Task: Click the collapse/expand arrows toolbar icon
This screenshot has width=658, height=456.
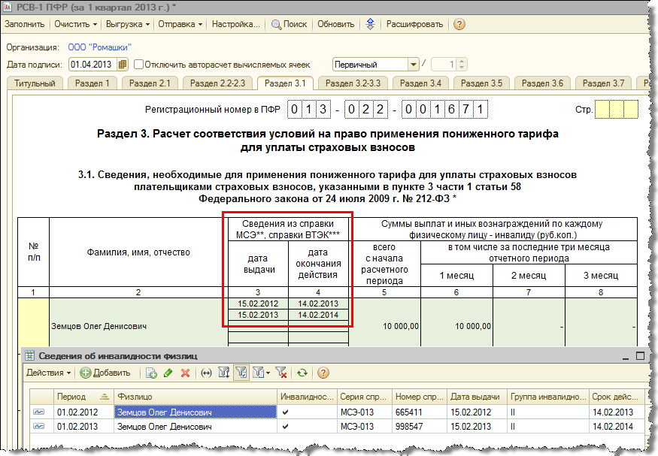Action: click(370, 24)
